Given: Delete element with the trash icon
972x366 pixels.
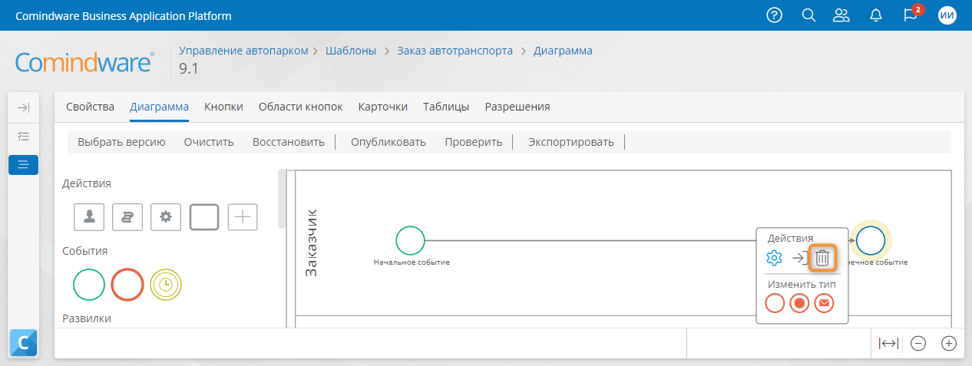Looking at the screenshot, I should click(x=822, y=258).
